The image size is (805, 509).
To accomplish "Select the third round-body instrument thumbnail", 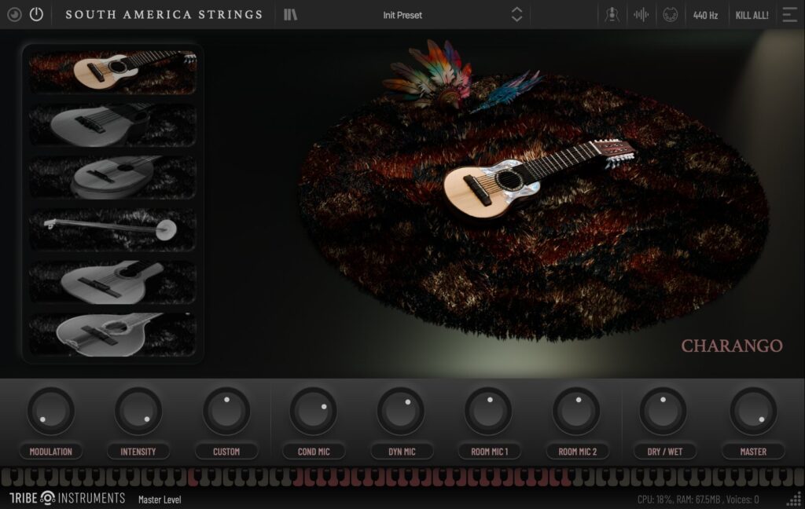I will [112, 177].
